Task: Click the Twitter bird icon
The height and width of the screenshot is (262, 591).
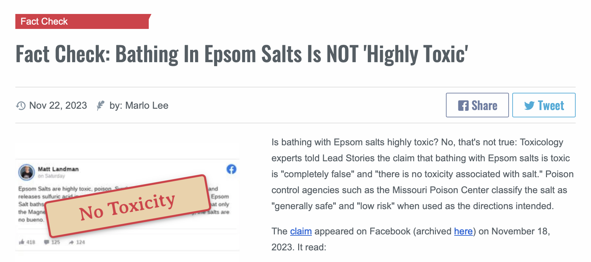Action: coord(529,106)
